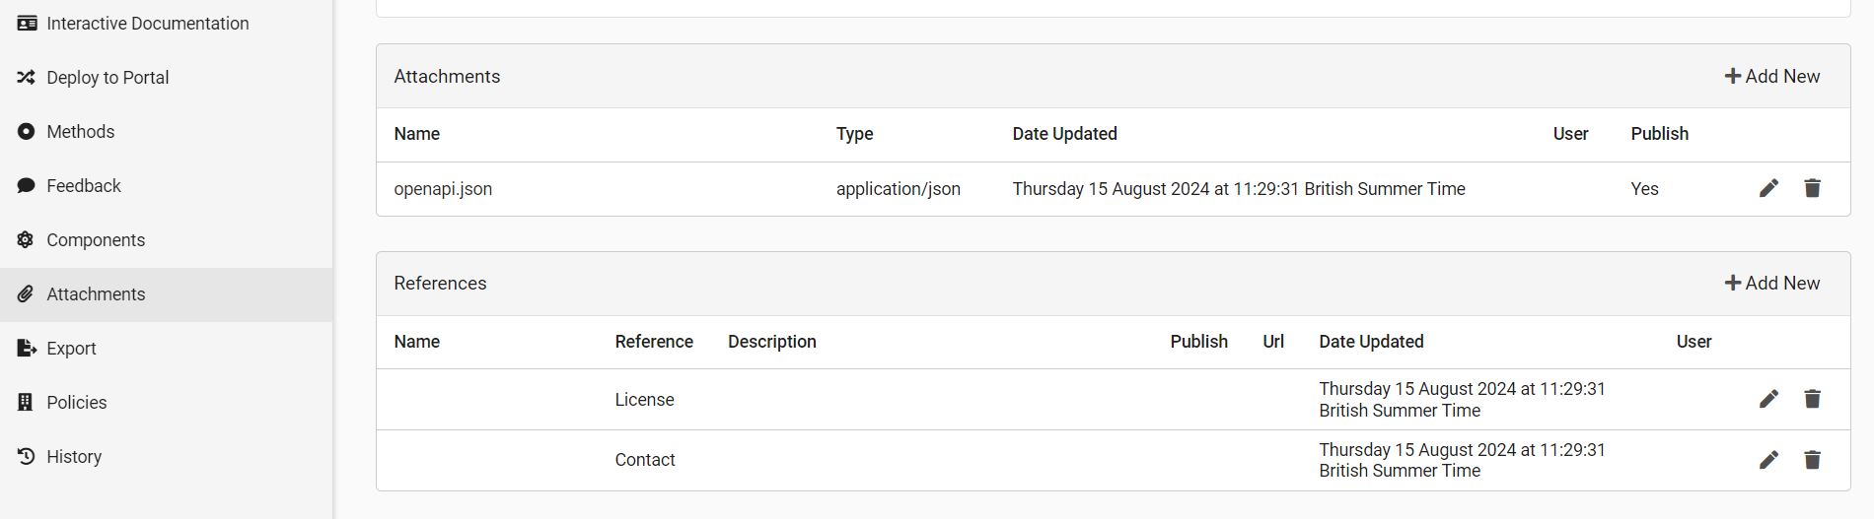The height and width of the screenshot is (519, 1874).
Task: Click the Export icon in sidebar
Action: tap(27, 348)
